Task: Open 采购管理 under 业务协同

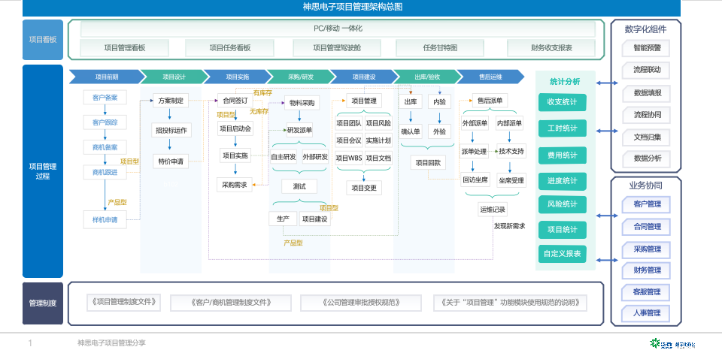Action: 647,249
